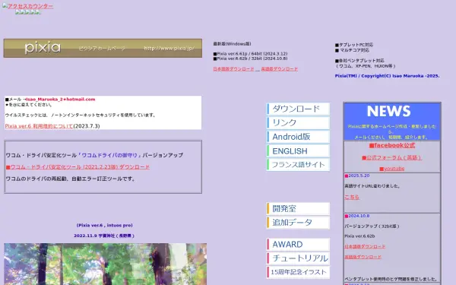456x285 pixels.
Task: Open the 開発室 page
Action: [298, 208]
